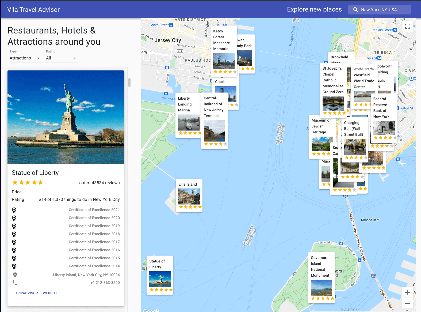
Task: Click the location pin icon by address
Action: (x=15, y=275)
